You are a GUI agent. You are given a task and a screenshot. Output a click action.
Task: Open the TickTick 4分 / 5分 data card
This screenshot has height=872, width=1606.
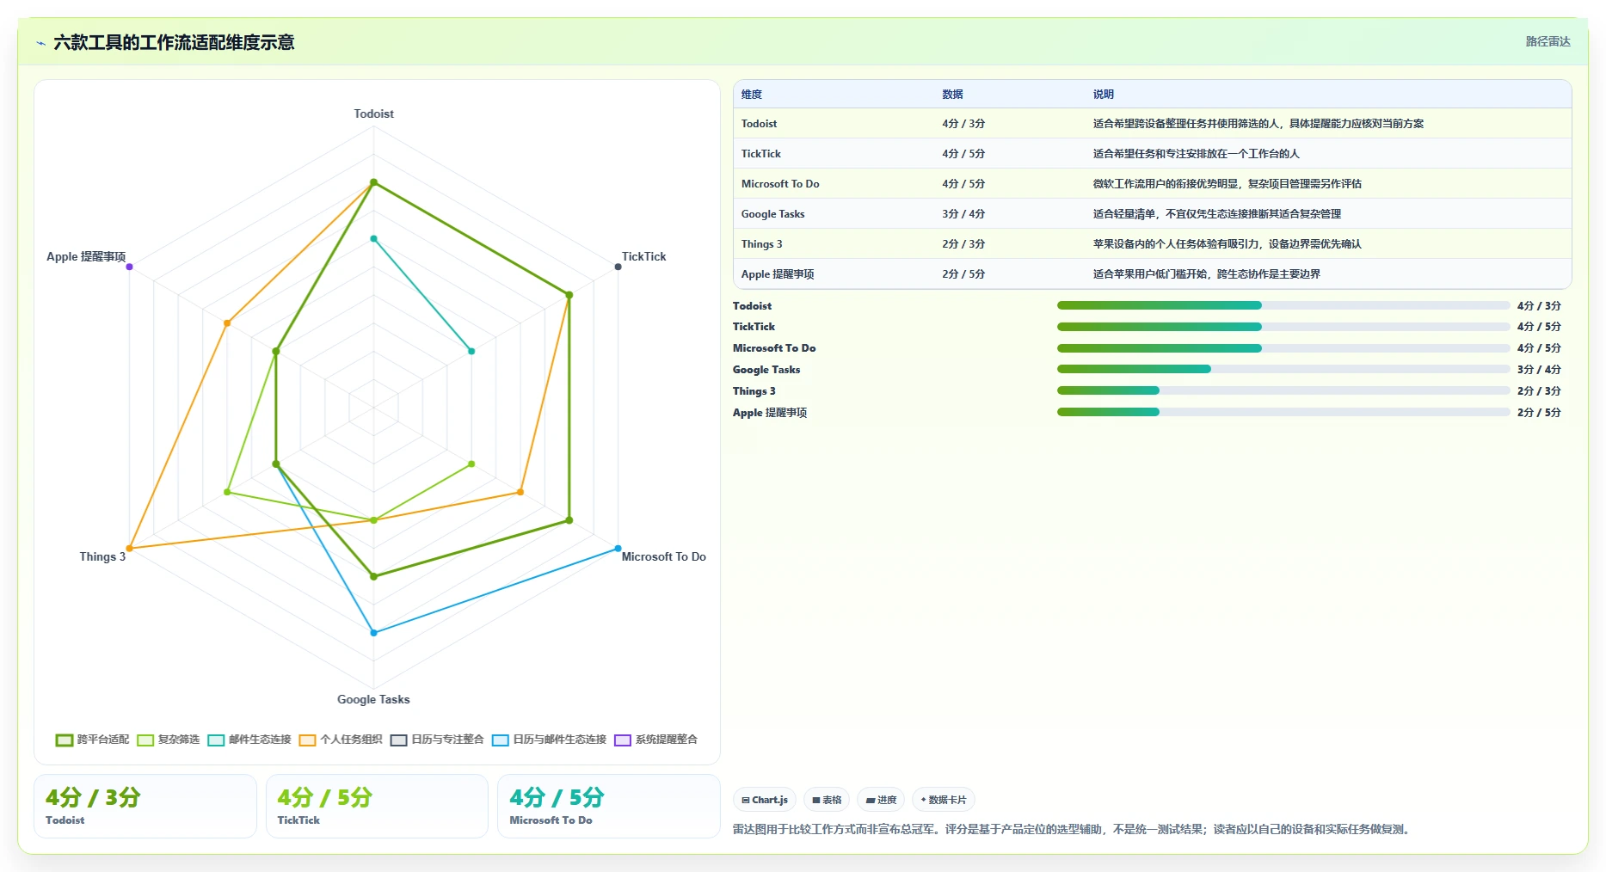coord(377,806)
